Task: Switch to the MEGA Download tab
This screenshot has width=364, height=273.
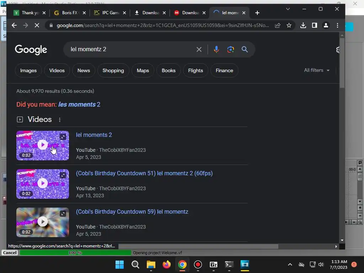Action: pyautogui.click(x=187, y=13)
